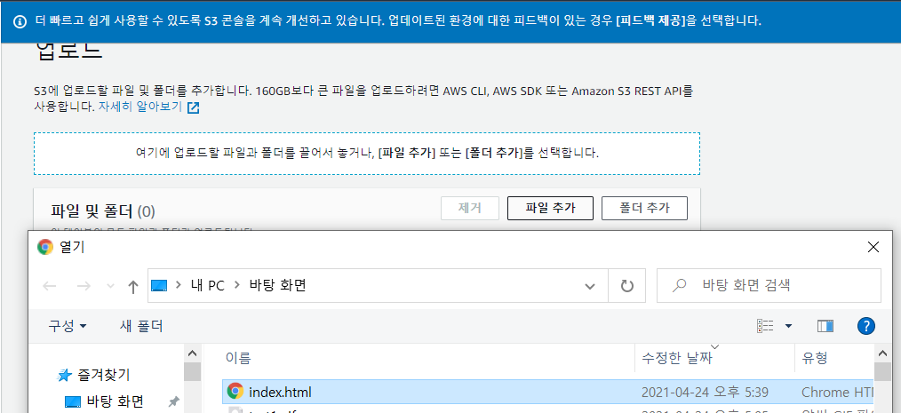Click the desktop icon in navigation pane
The height and width of the screenshot is (413, 901).
coord(72,401)
